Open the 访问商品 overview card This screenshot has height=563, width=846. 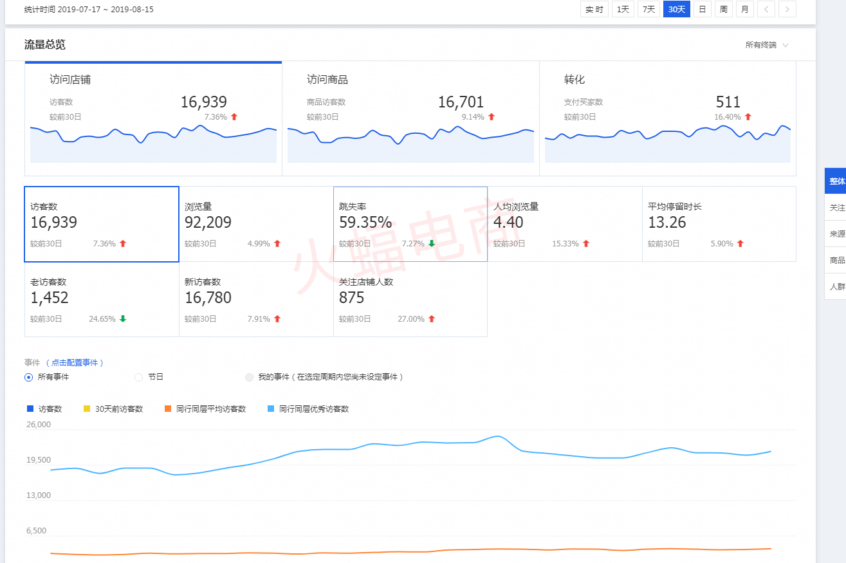(x=410, y=119)
